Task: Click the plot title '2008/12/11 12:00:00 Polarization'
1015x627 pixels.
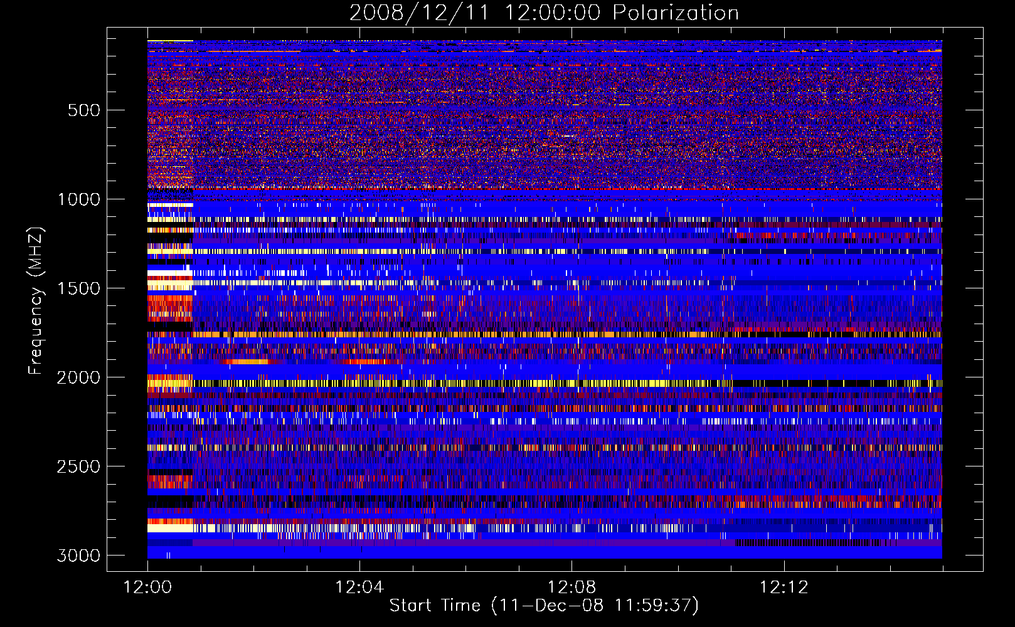Action: (544, 13)
